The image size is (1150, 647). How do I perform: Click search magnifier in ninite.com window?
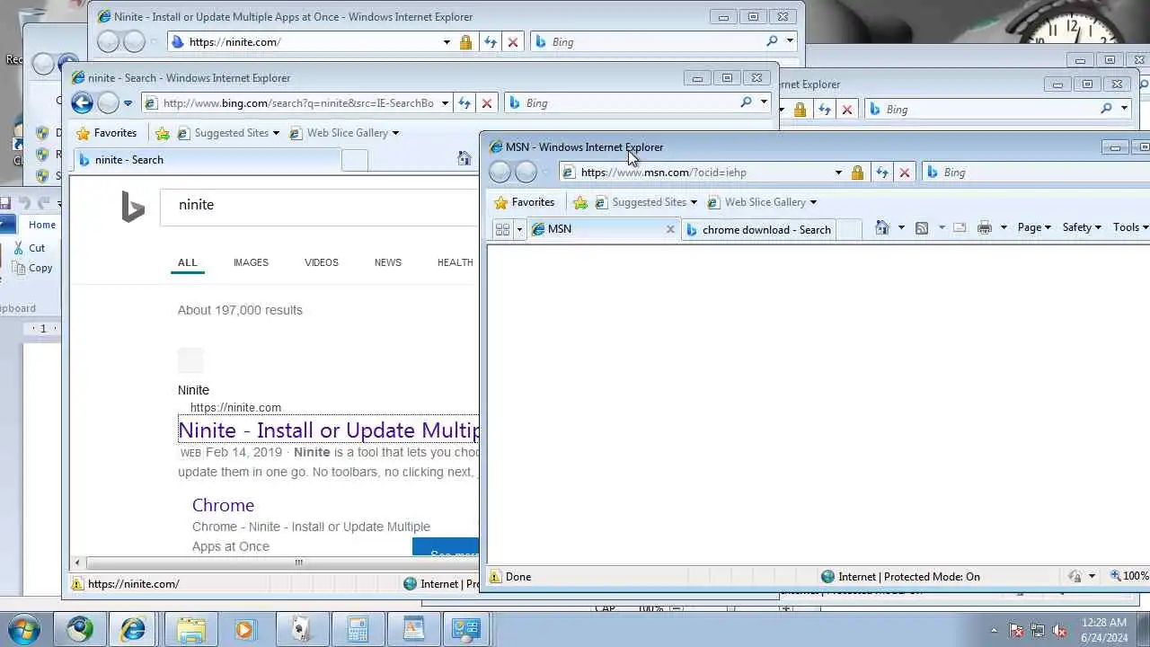pyautogui.click(x=772, y=41)
